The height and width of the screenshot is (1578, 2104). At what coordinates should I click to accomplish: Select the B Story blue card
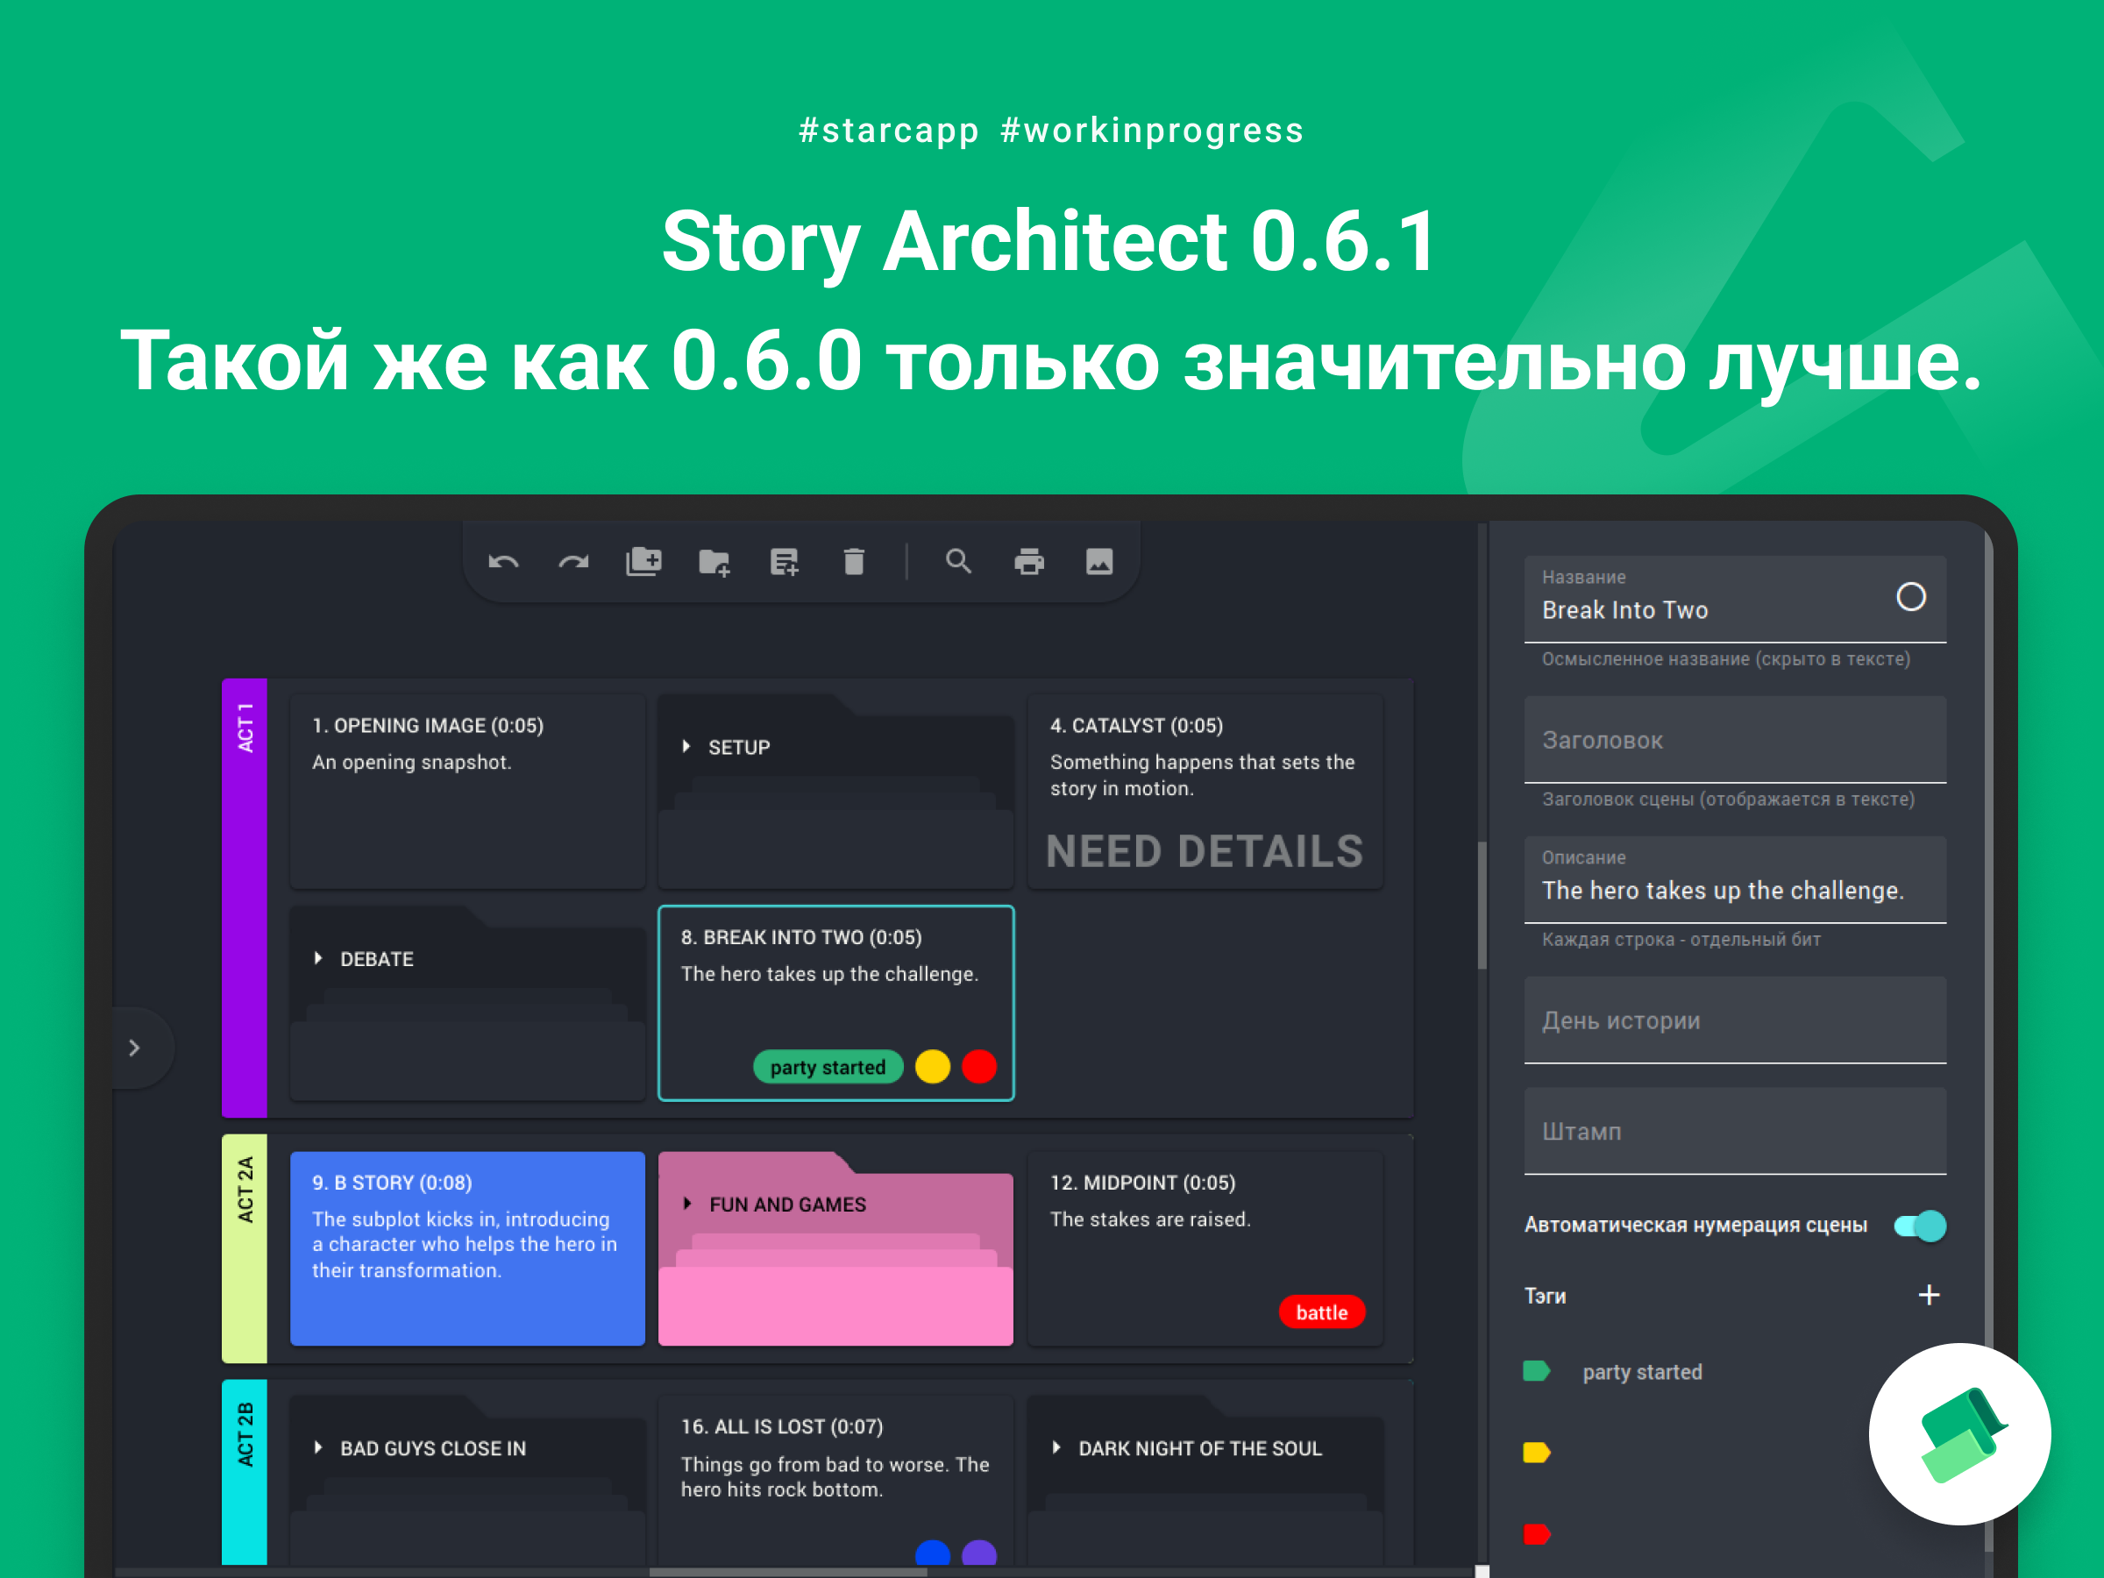point(467,1248)
